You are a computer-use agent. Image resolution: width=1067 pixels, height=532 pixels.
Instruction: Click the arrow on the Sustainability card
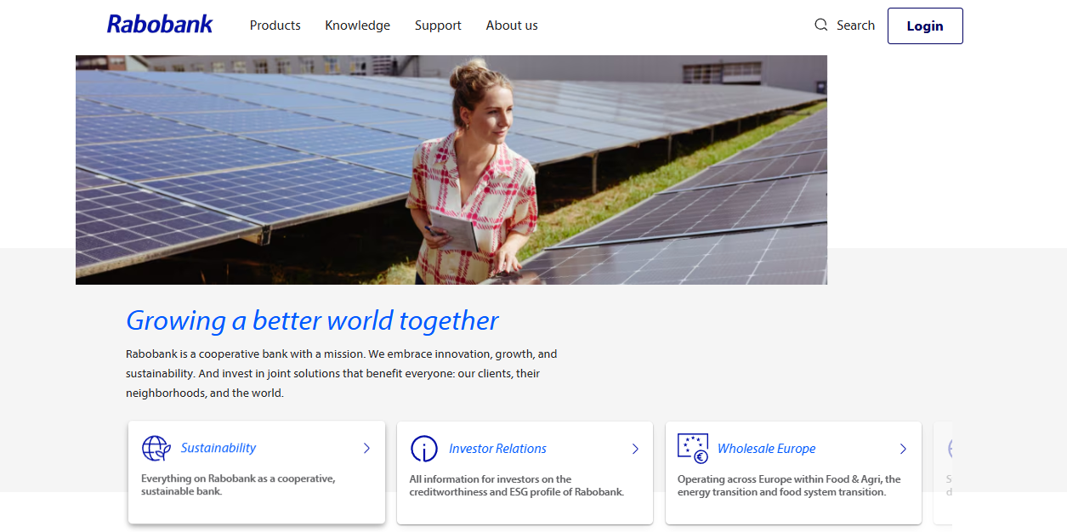(366, 448)
